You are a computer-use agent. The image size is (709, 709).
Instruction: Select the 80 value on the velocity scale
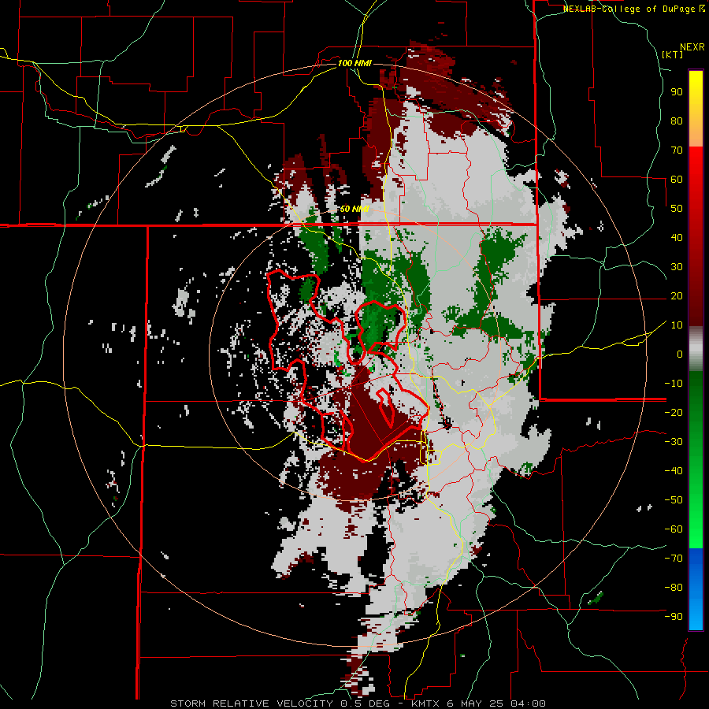677,121
